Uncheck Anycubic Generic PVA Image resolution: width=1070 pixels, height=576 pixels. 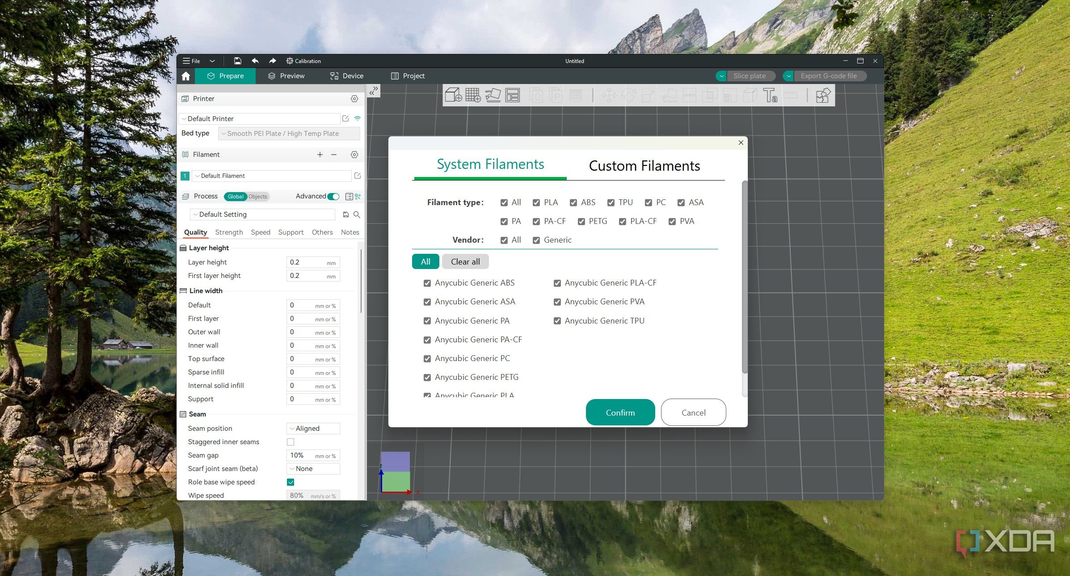point(557,302)
